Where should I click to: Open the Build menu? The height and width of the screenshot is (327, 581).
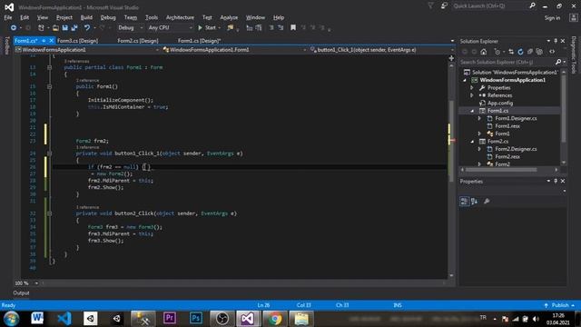pyautogui.click(x=86, y=17)
